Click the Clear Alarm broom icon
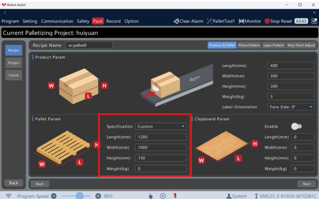The image size is (319, 199). (x=176, y=21)
